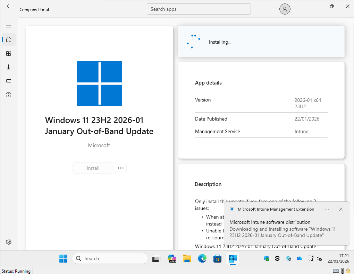Viewport: 354px width, 274px height.
Task: Go to Home in the sidebar
Action: pos(9,39)
